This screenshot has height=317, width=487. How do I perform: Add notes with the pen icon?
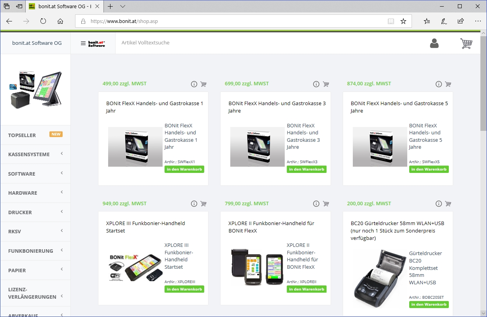[x=444, y=21]
